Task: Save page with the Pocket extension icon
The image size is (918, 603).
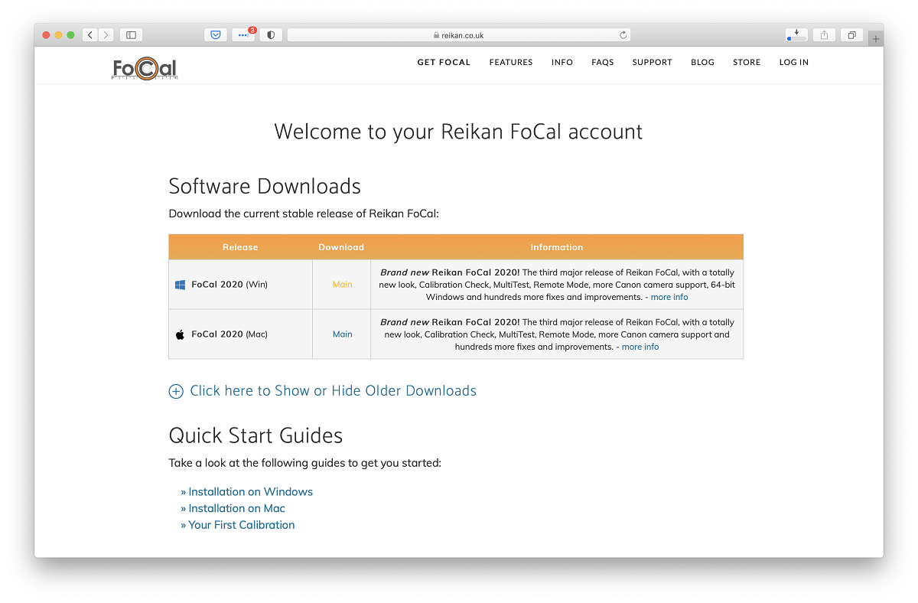Action: click(216, 35)
